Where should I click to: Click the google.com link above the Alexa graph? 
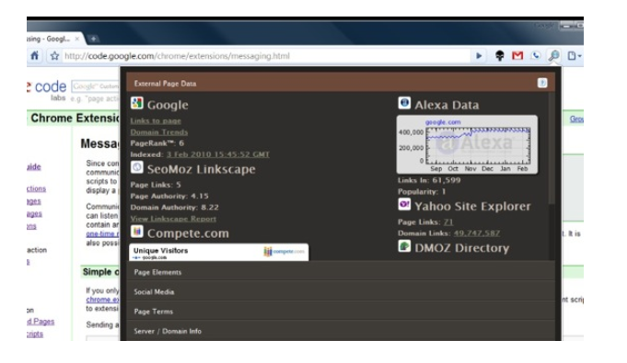pos(443,122)
